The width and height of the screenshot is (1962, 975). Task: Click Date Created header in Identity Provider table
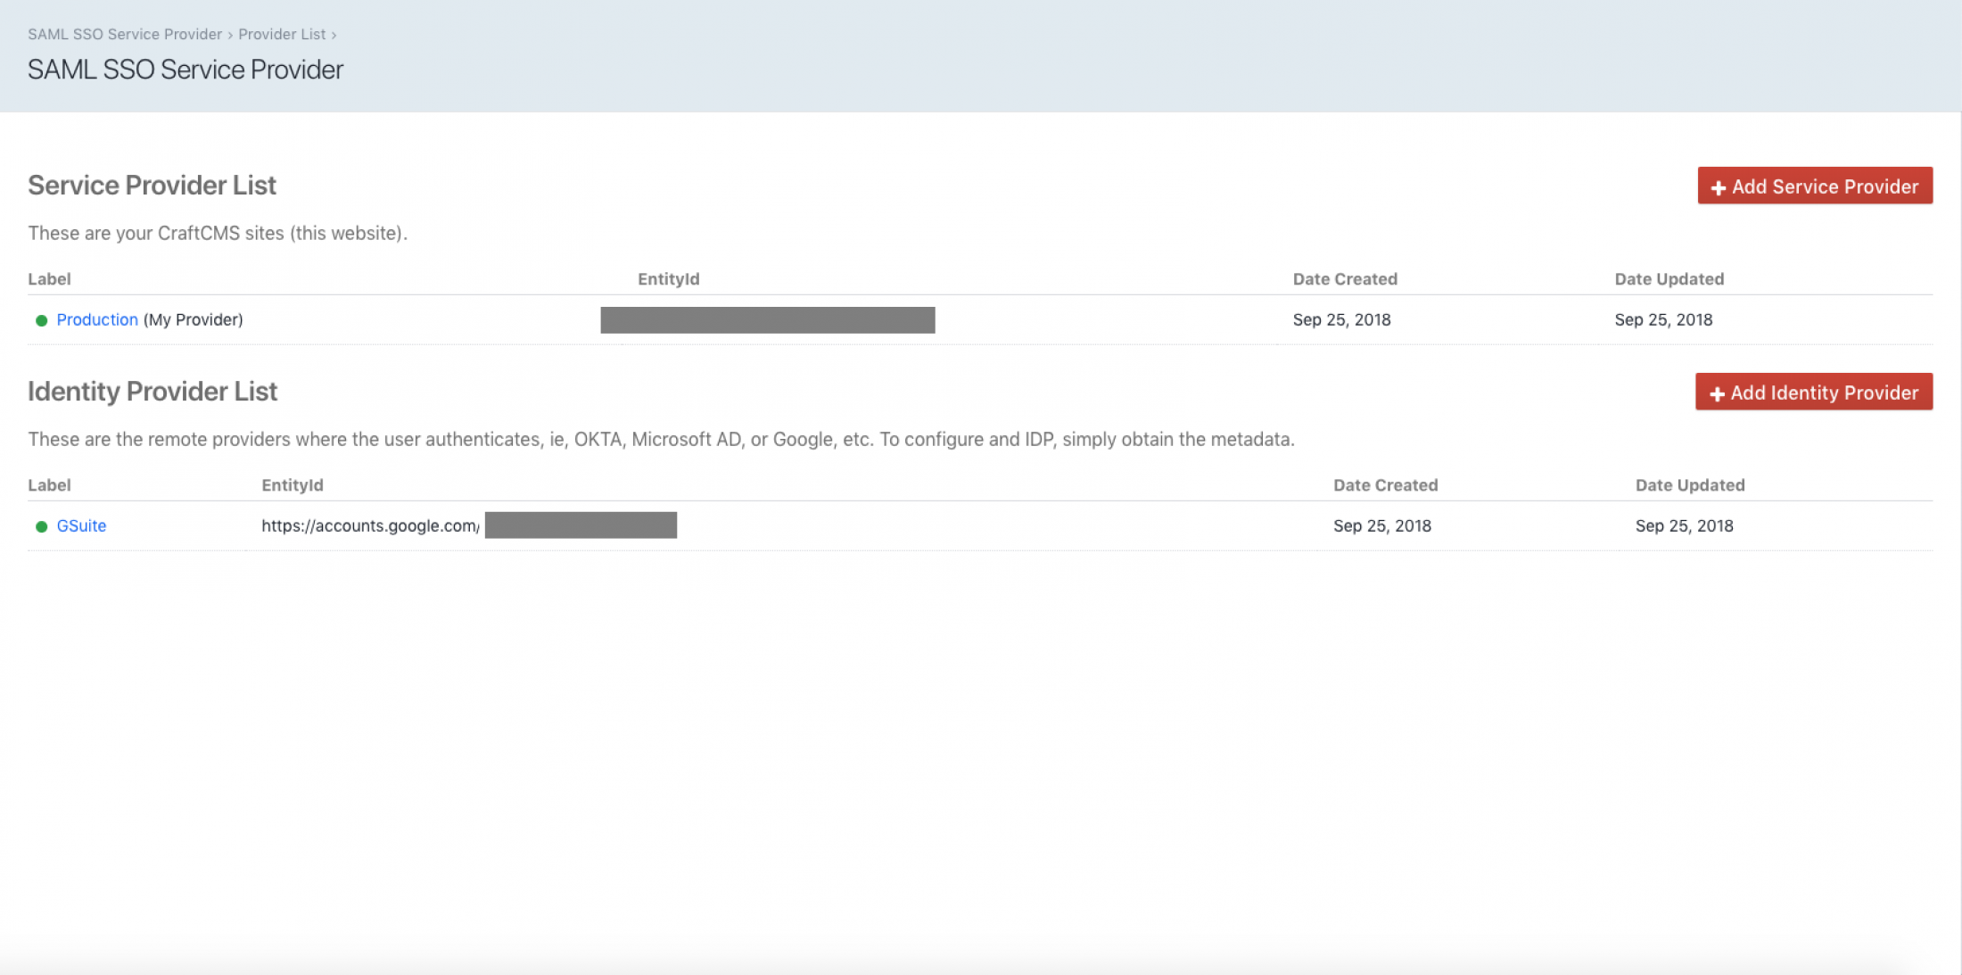[x=1385, y=485]
